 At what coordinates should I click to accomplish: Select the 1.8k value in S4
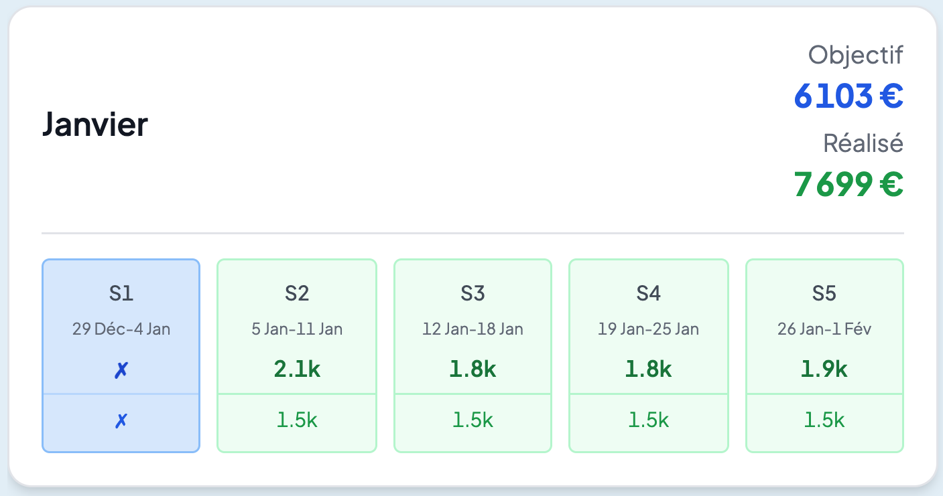coord(648,369)
